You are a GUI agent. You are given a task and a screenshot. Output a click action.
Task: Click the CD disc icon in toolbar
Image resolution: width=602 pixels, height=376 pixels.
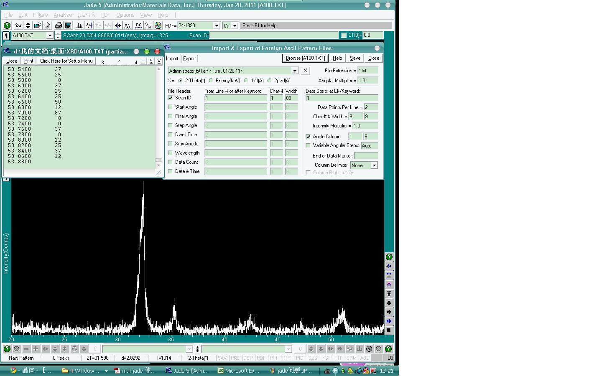158,25
